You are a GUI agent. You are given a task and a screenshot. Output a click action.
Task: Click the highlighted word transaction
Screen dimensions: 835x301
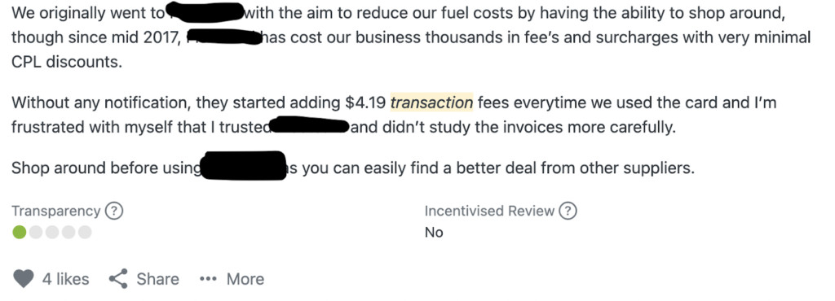(431, 103)
